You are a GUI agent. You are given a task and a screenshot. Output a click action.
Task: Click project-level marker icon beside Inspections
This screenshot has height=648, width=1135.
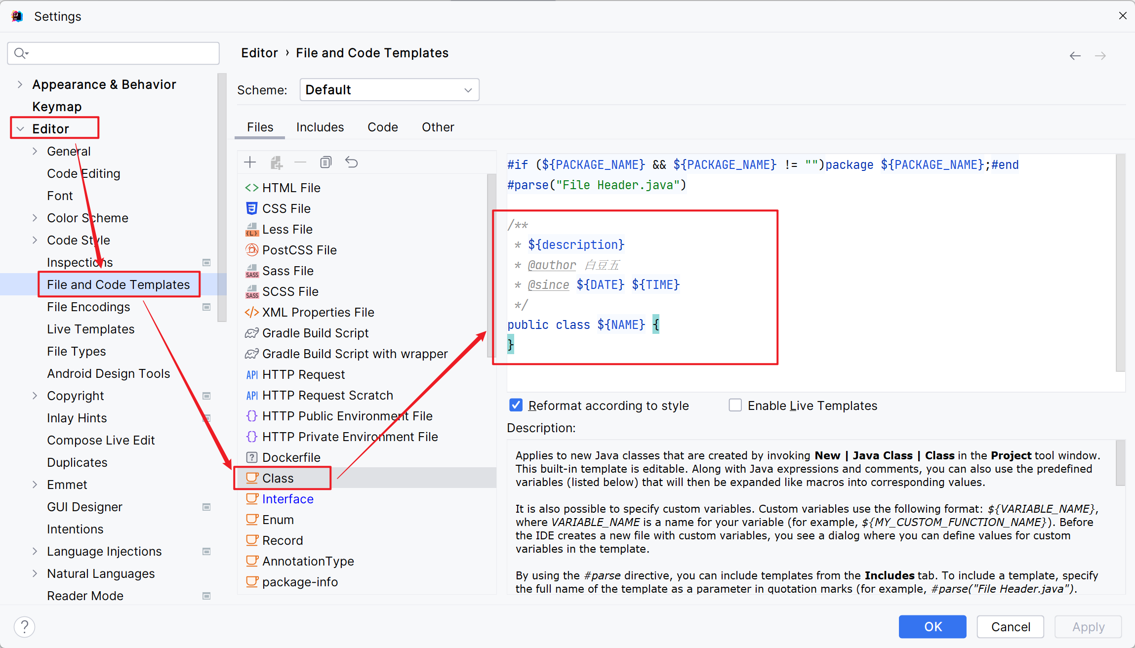(206, 262)
